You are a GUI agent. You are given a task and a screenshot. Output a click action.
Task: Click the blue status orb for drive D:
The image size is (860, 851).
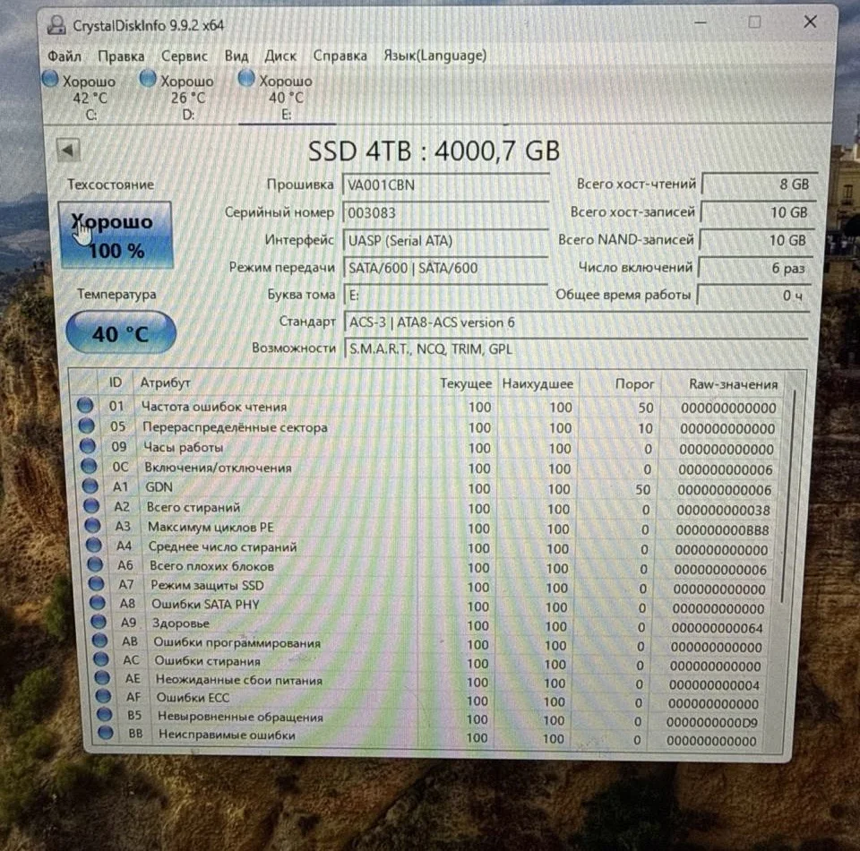click(x=148, y=79)
